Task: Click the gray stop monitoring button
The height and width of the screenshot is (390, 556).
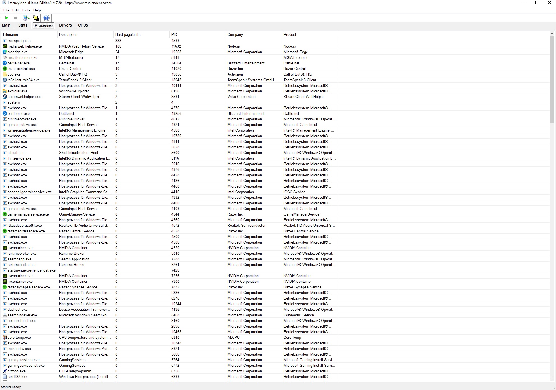Action: [x=16, y=18]
